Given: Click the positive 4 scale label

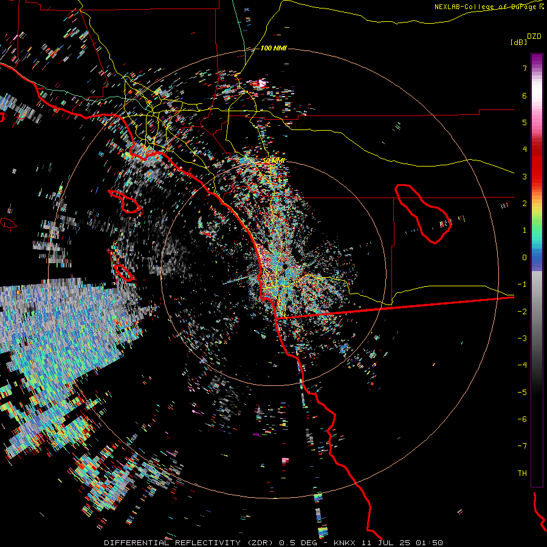Looking at the screenshot, I should point(525,150).
